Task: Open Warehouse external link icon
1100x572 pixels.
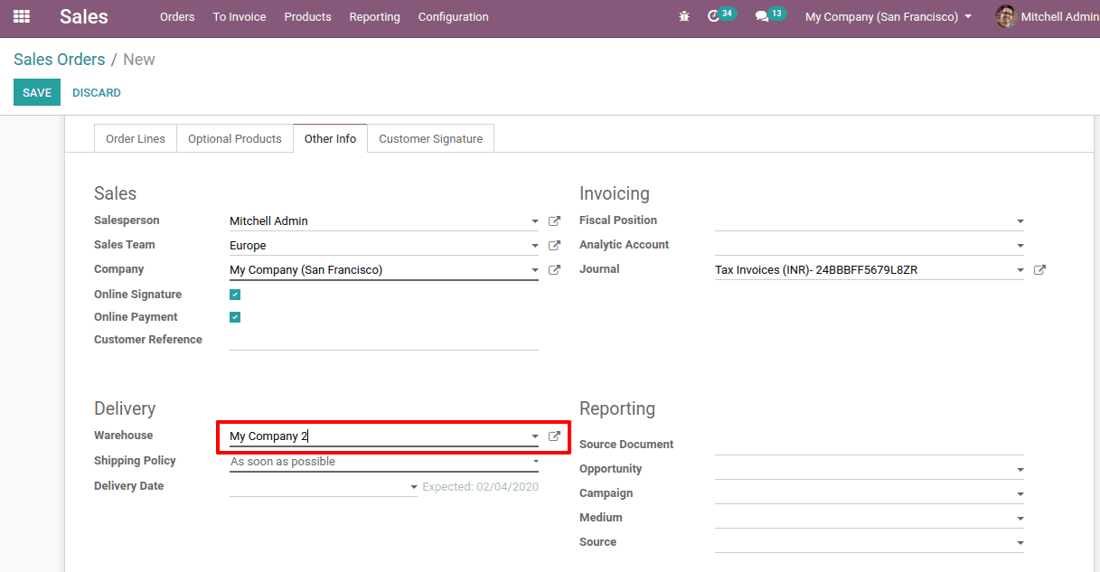Action: coord(554,436)
